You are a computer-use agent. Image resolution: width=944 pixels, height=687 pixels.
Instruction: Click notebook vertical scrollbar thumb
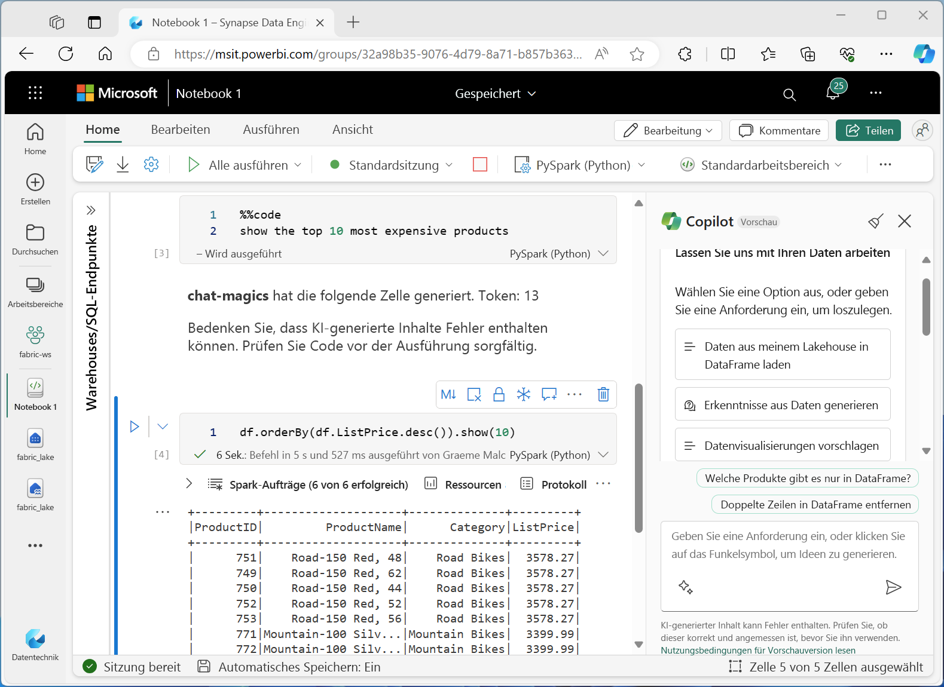coord(639,458)
